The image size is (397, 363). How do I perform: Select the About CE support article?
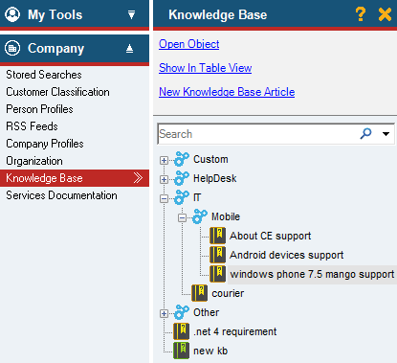(271, 236)
